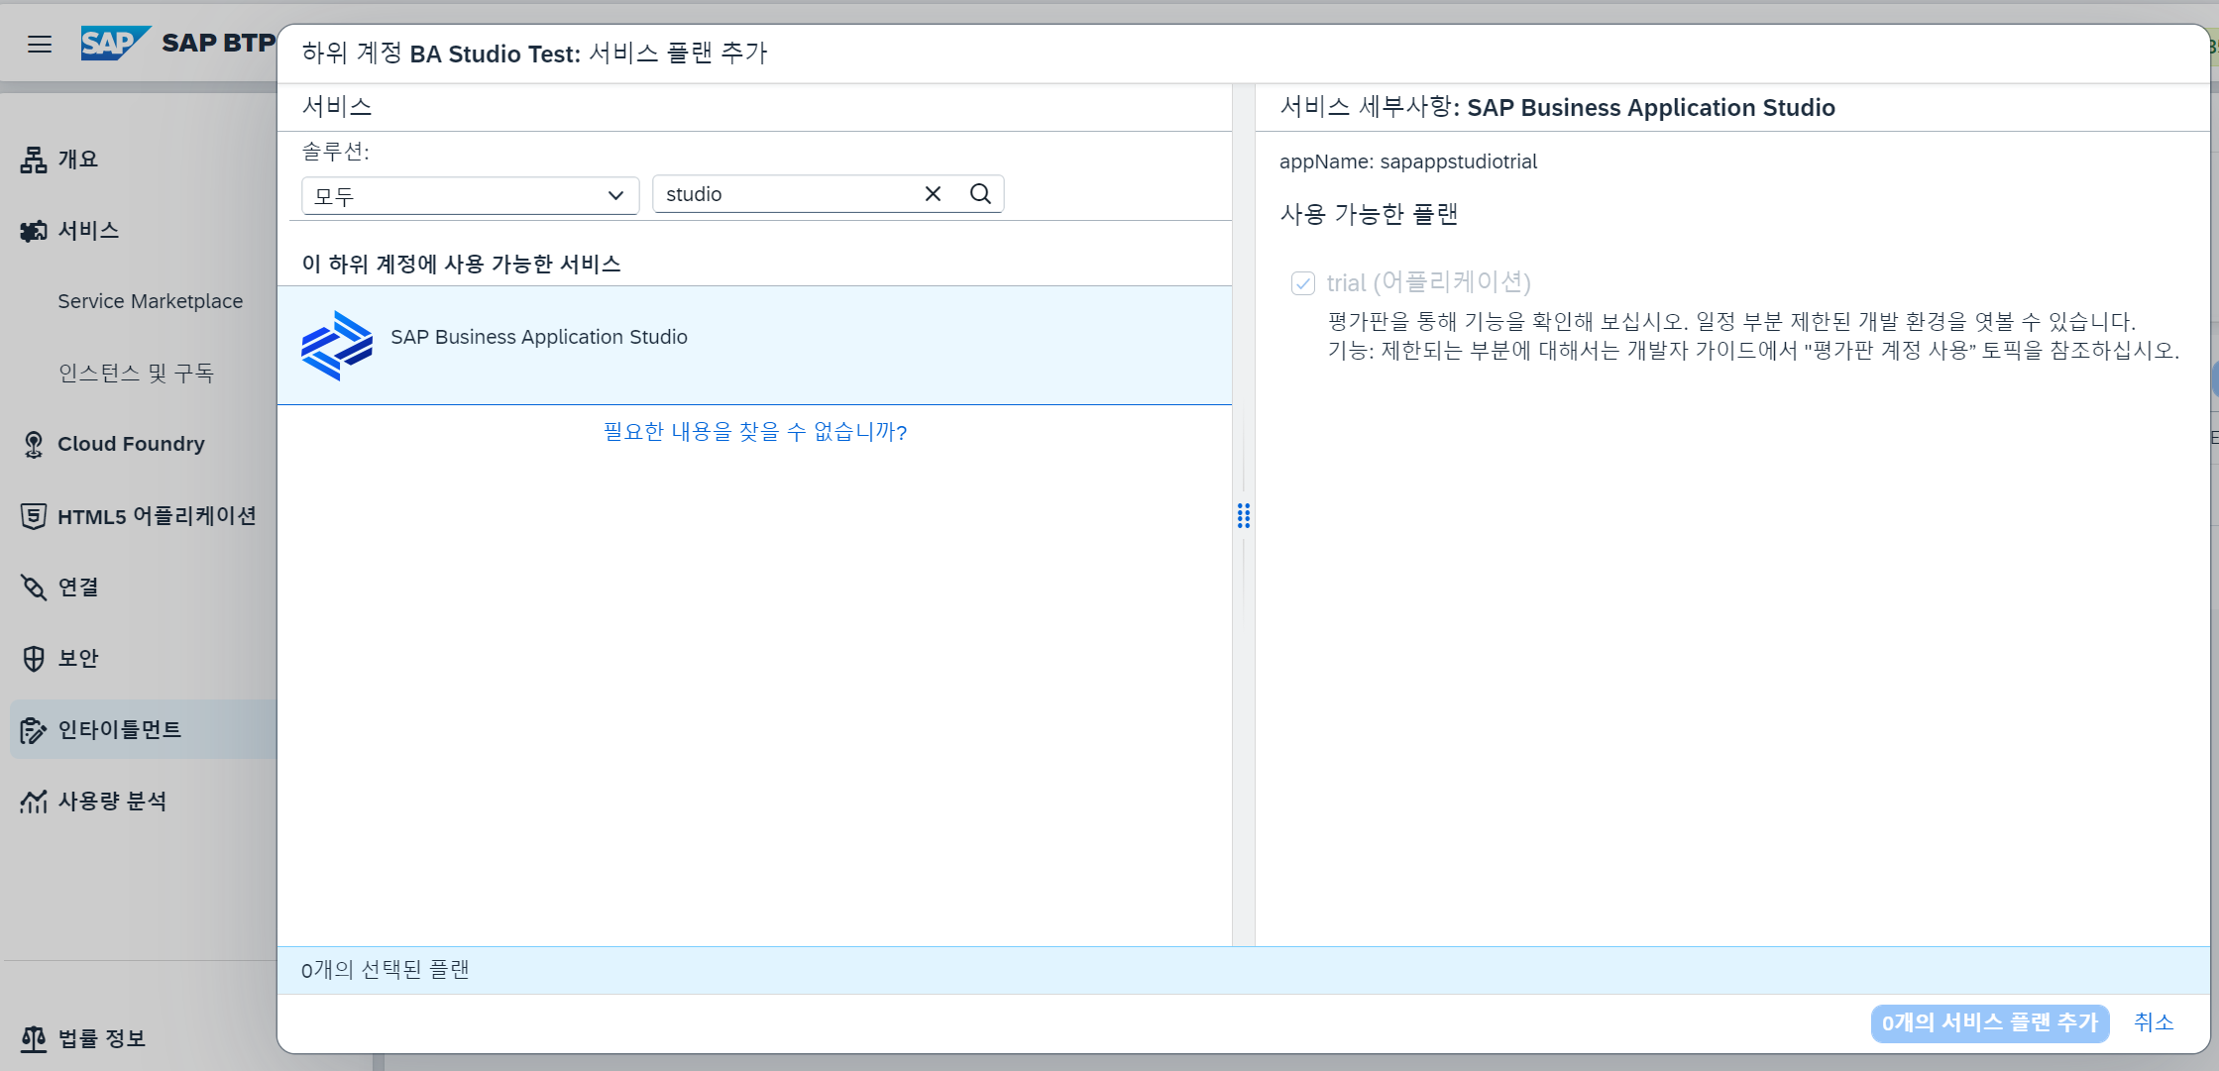The height and width of the screenshot is (1071, 2219).
Task: Click the hamburger navigation menu icon
Action: click(40, 44)
